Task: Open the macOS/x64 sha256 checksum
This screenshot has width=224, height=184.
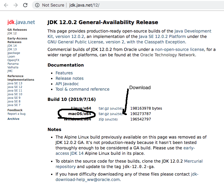Action: coord(116,114)
